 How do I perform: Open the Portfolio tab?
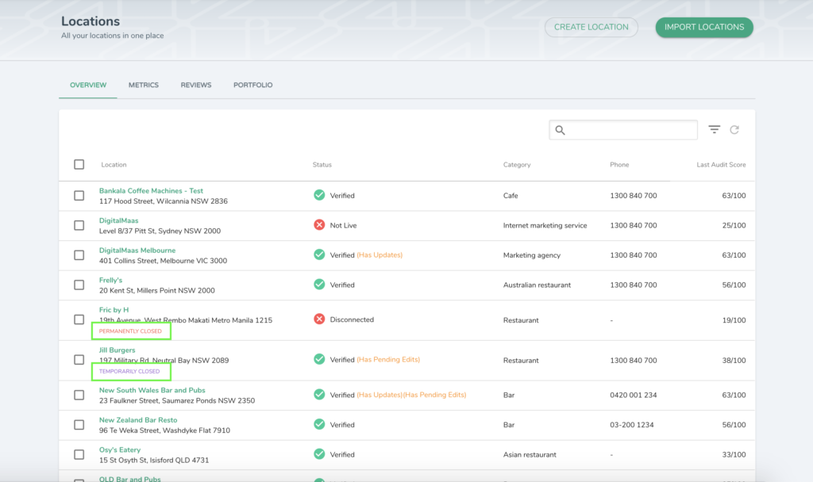(253, 85)
